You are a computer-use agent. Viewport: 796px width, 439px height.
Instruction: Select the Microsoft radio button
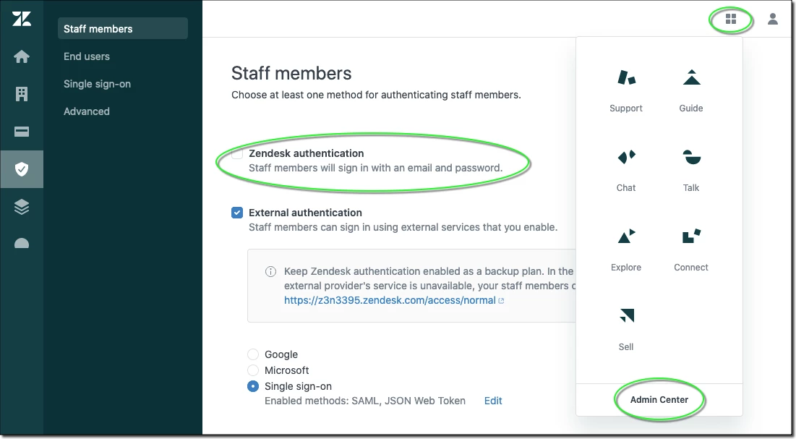click(253, 370)
